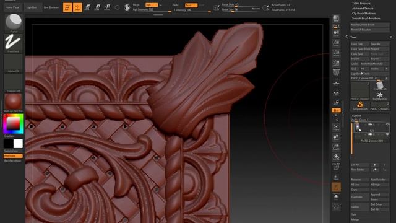This screenshot has height=223, width=396.
Task: Select the black secondary color swatch
Action: [8, 144]
